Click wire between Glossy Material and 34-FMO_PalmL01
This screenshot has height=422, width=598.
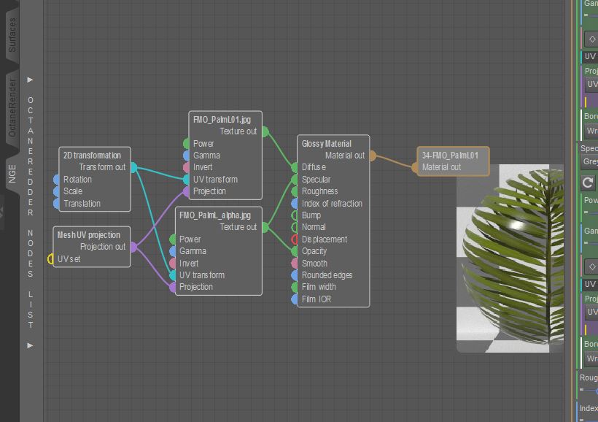394,161
